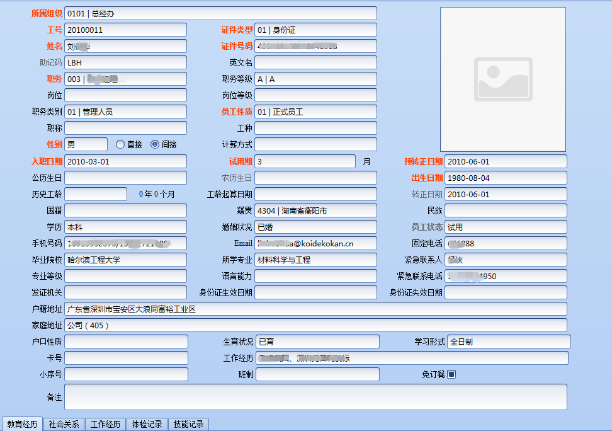Open the 体检记录 tab
The image size is (612, 431).
[147, 424]
